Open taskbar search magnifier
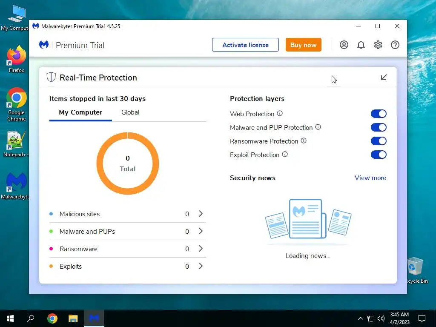Viewport: 436px width, 327px height. point(31,318)
